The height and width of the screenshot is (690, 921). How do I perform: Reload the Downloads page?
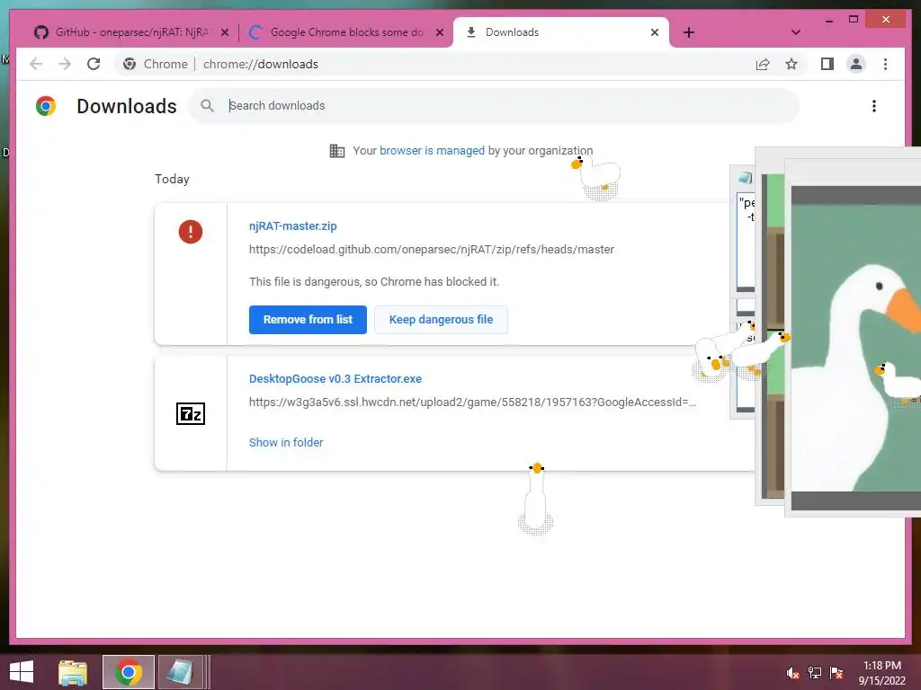click(94, 64)
